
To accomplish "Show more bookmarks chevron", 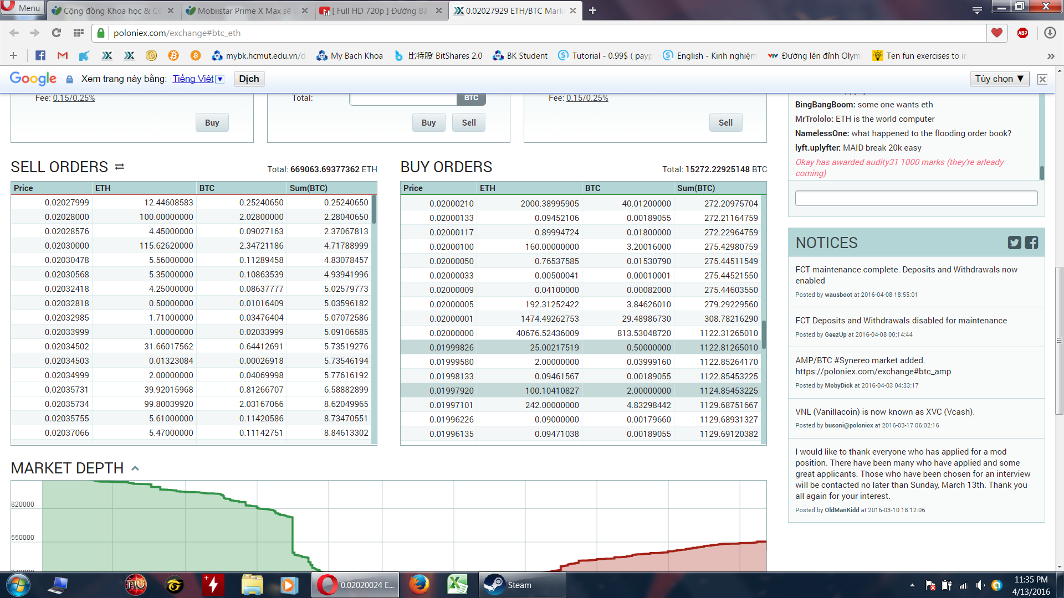I will 1050,55.
